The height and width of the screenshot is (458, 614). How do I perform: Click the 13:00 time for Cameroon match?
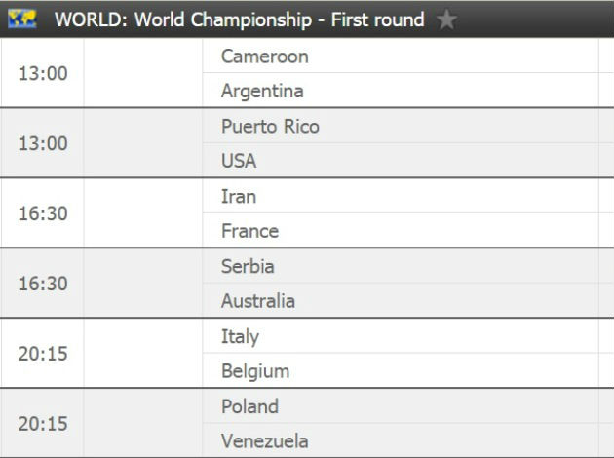coord(43,74)
